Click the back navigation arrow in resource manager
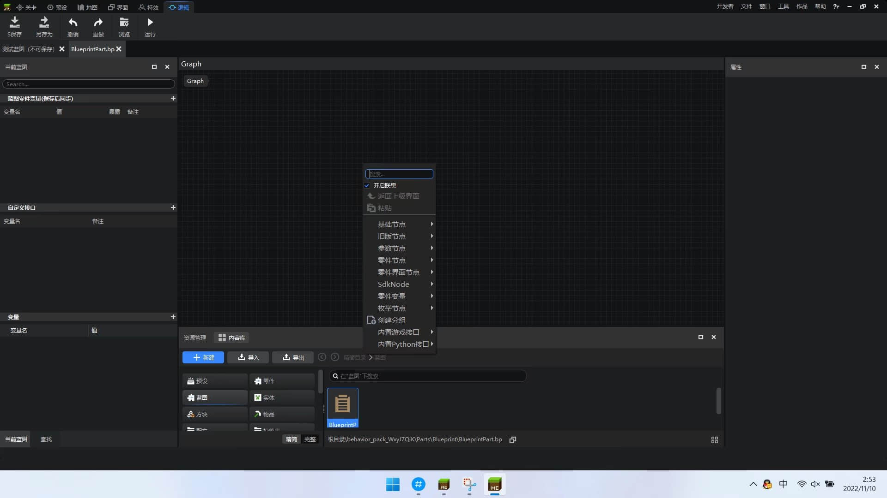This screenshot has width=887, height=498. click(322, 357)
